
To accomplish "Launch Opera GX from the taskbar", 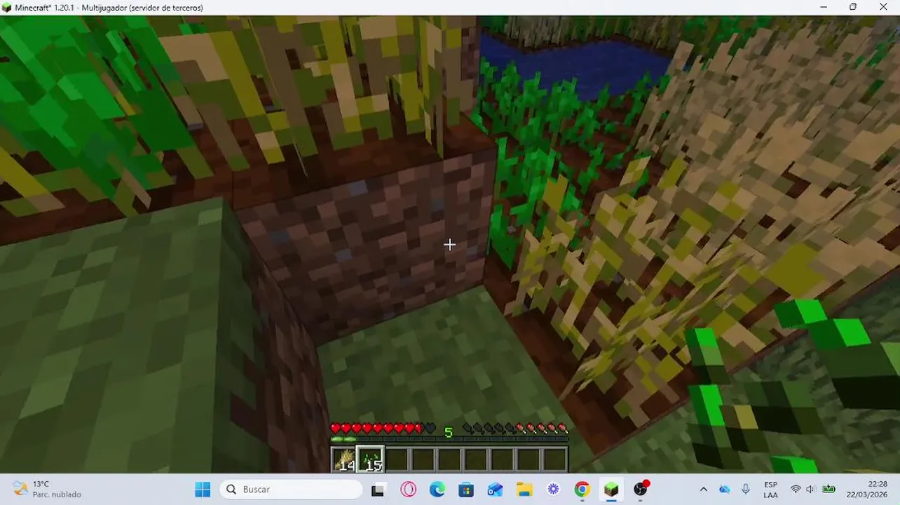I will 408,489.
